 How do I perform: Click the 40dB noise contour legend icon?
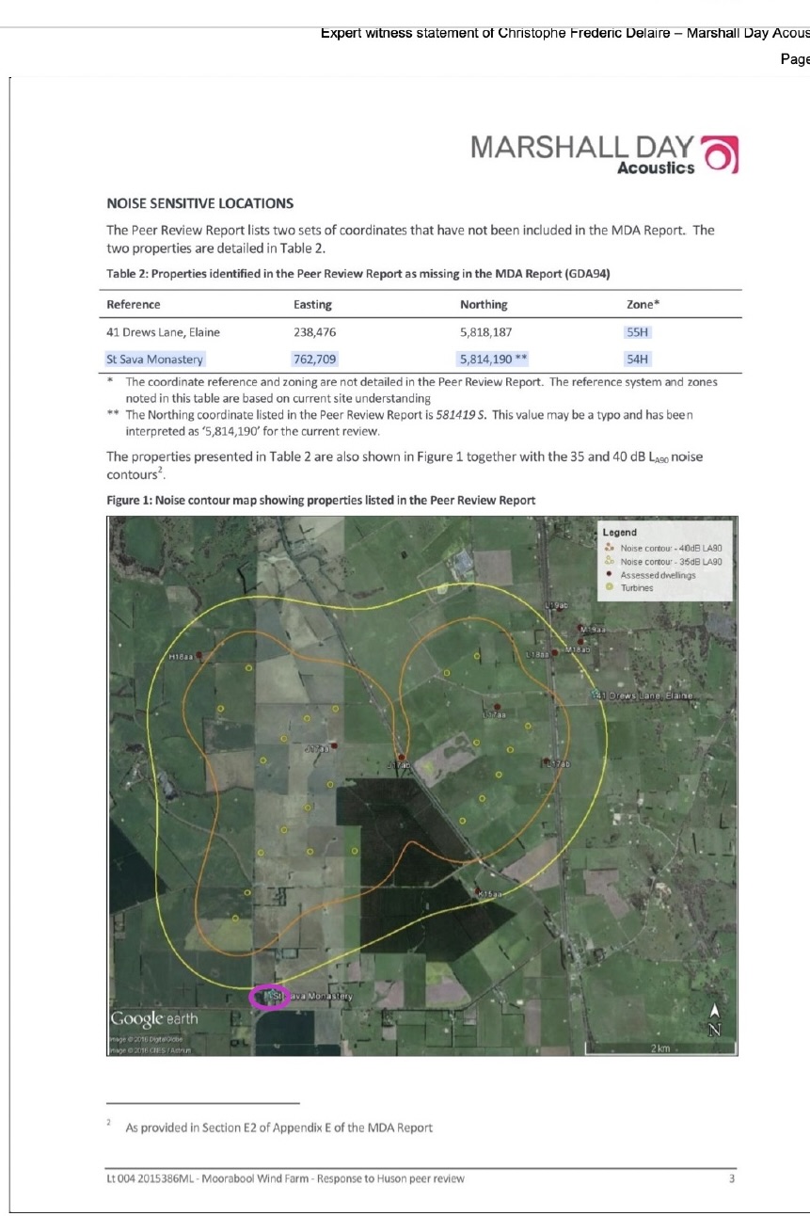(x=610, y=548)
